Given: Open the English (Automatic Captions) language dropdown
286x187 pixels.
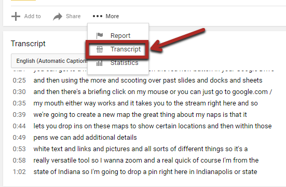Looking at the screenshot, I should [x=49, y=61].
